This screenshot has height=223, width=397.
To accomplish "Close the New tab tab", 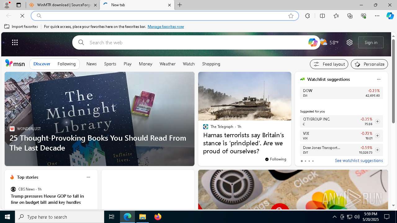I will tap(169, 5).
